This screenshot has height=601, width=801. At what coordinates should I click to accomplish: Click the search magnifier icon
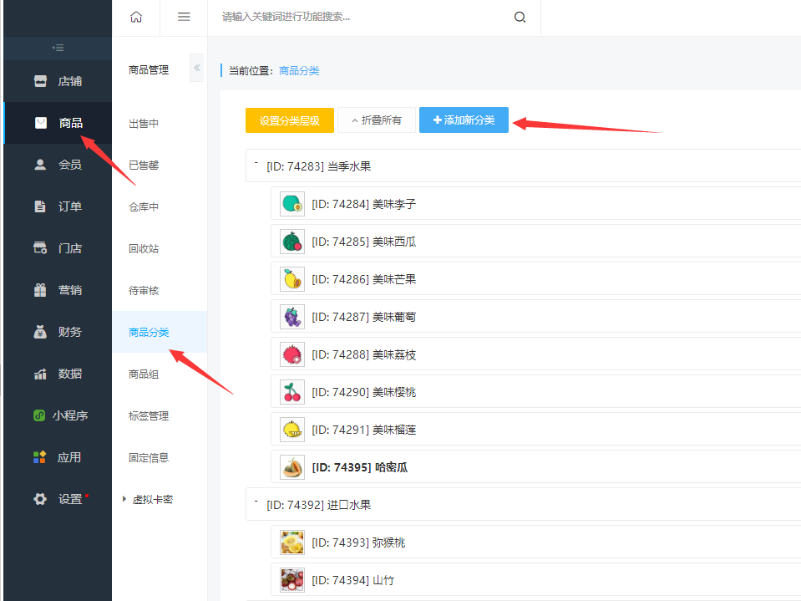(520, 18)
